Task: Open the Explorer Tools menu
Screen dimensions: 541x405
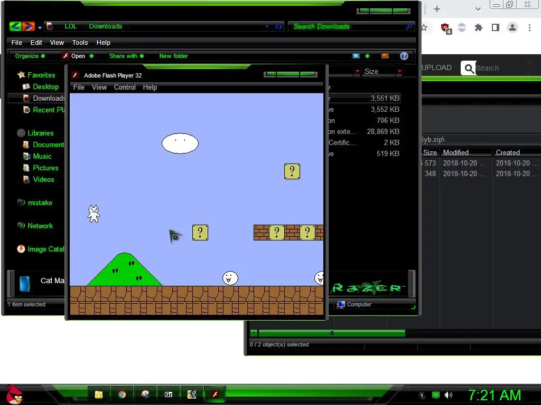Action: 80,42
